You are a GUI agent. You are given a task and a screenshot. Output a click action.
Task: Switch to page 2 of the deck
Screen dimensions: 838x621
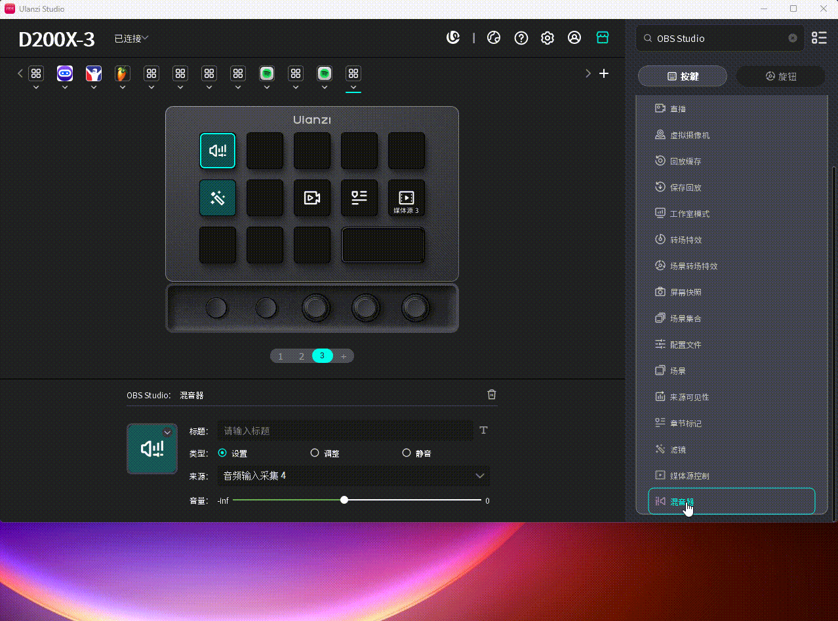tap(302, 356)
